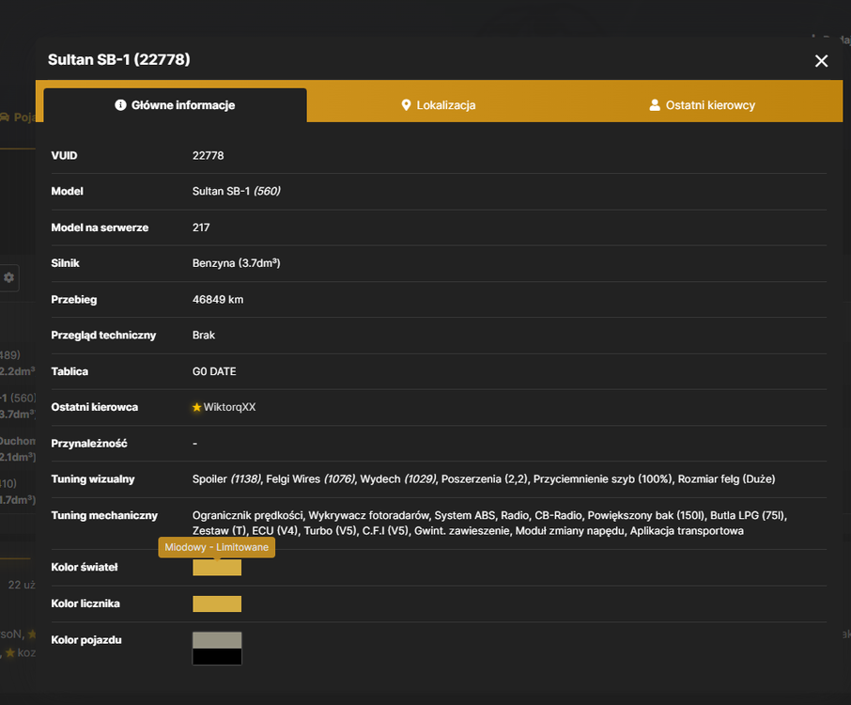Image resolution: width=851 pixels, height=705 pixels.
Task: Click the Rozmiar felg (Duże) text
Action: pyautogui.click(x=726, y=479)
